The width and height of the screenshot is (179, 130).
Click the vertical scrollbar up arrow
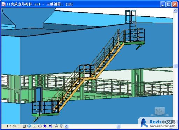point(175,10)
